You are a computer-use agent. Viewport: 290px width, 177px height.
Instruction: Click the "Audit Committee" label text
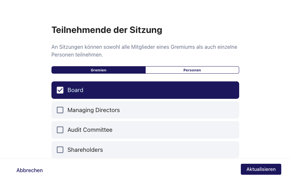pos(90,130)
